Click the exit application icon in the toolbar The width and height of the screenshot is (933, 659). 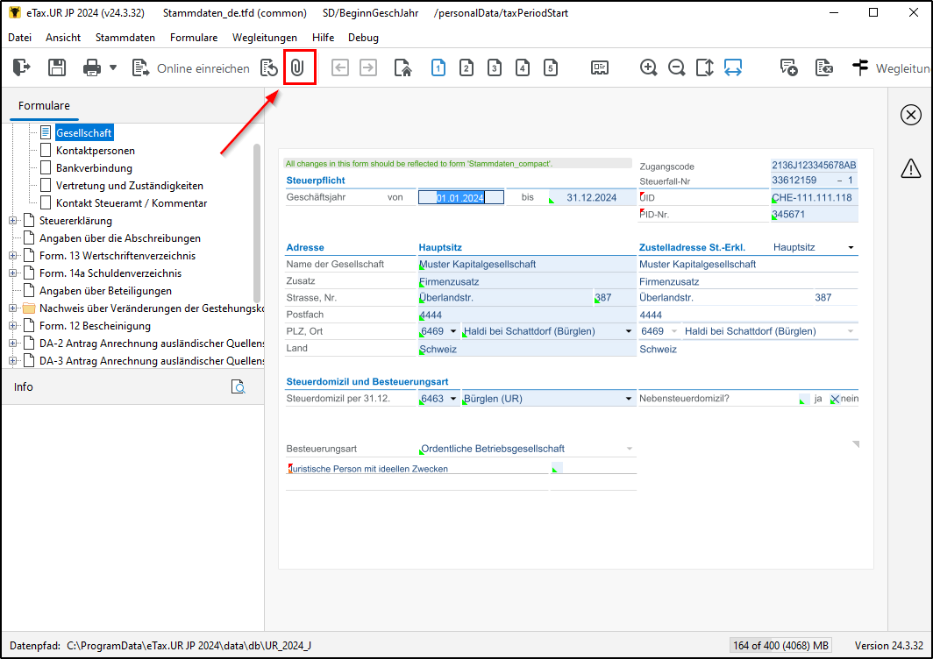(21, 67)
